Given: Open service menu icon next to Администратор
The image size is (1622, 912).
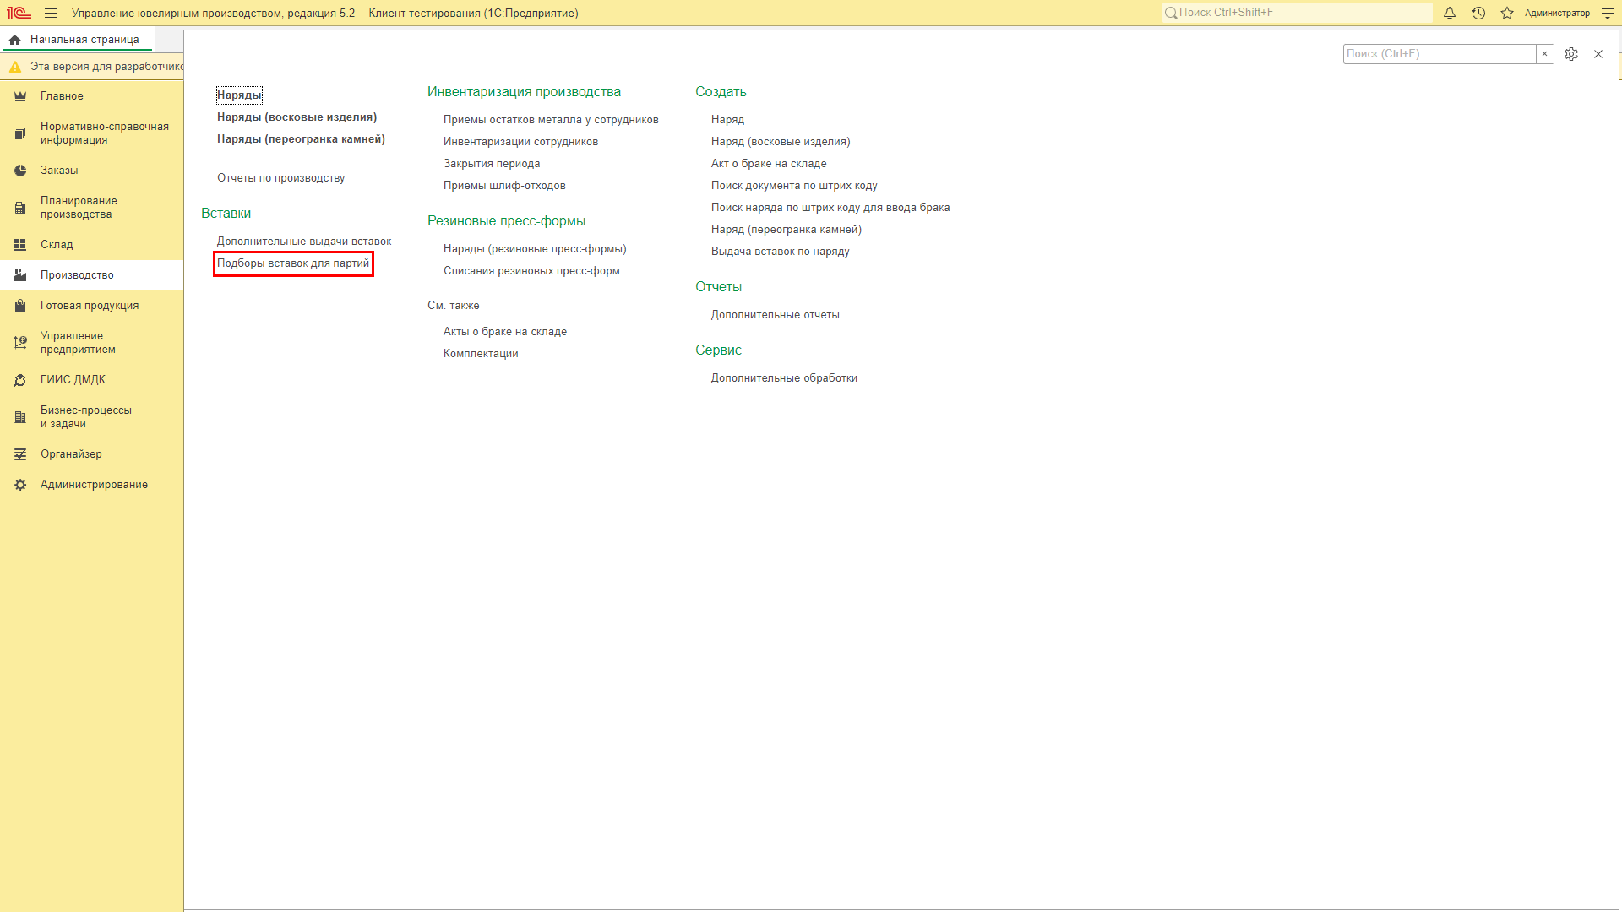Looking at the screenshot, I should (1608, 14).
